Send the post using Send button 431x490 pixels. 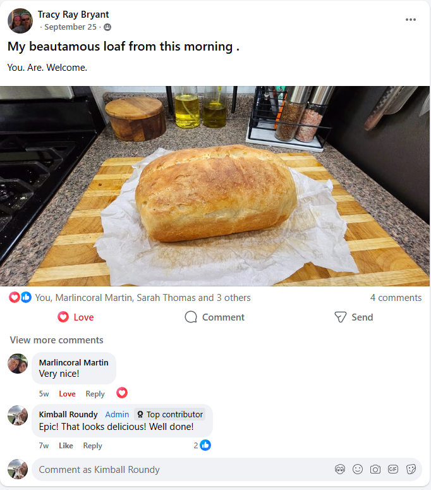pos(353,317)
